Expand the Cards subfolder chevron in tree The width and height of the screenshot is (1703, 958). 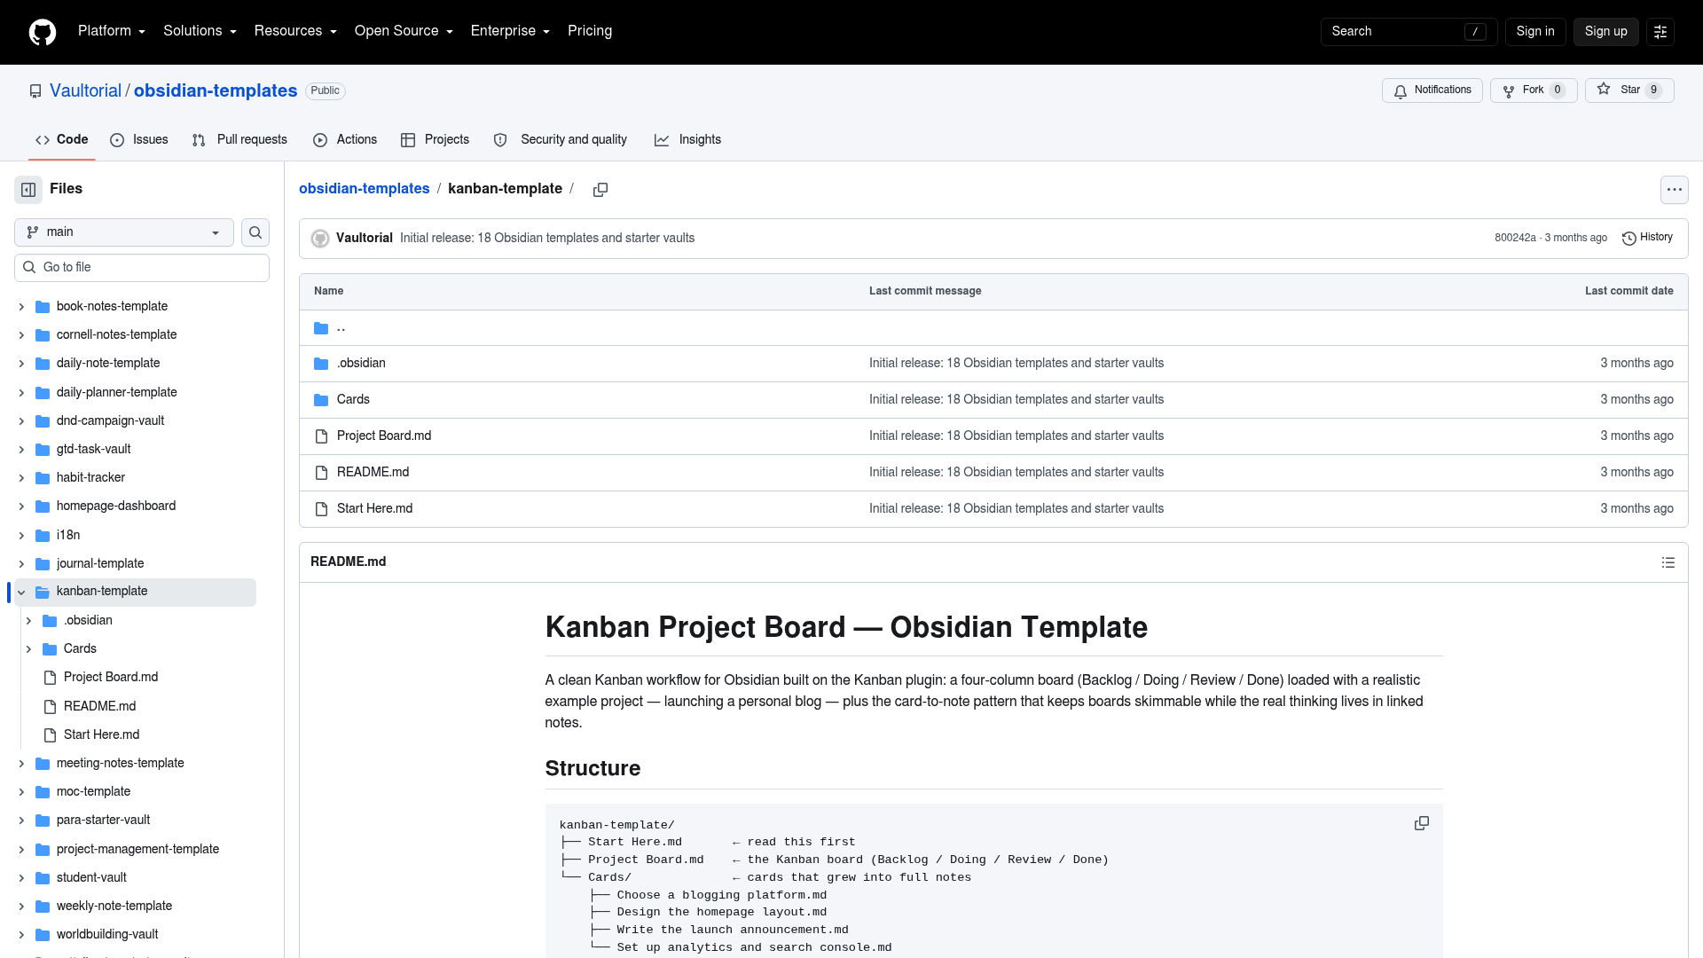(28, 649)
